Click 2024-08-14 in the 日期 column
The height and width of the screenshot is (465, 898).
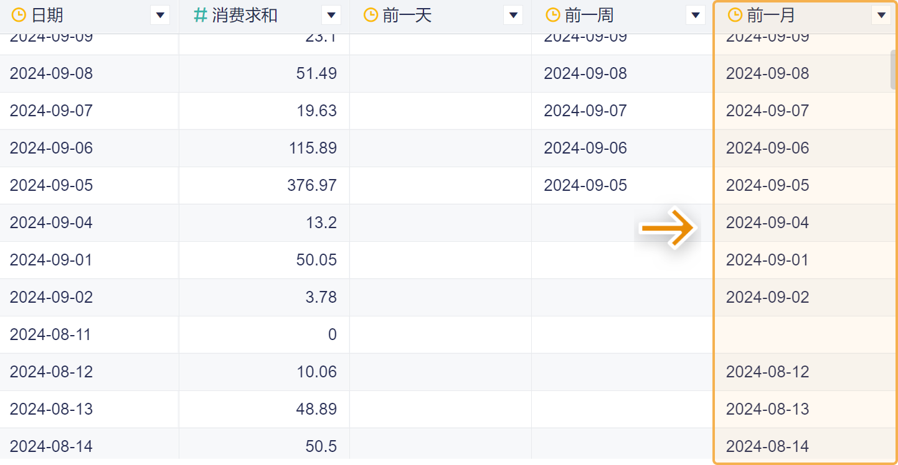point(51,446)
